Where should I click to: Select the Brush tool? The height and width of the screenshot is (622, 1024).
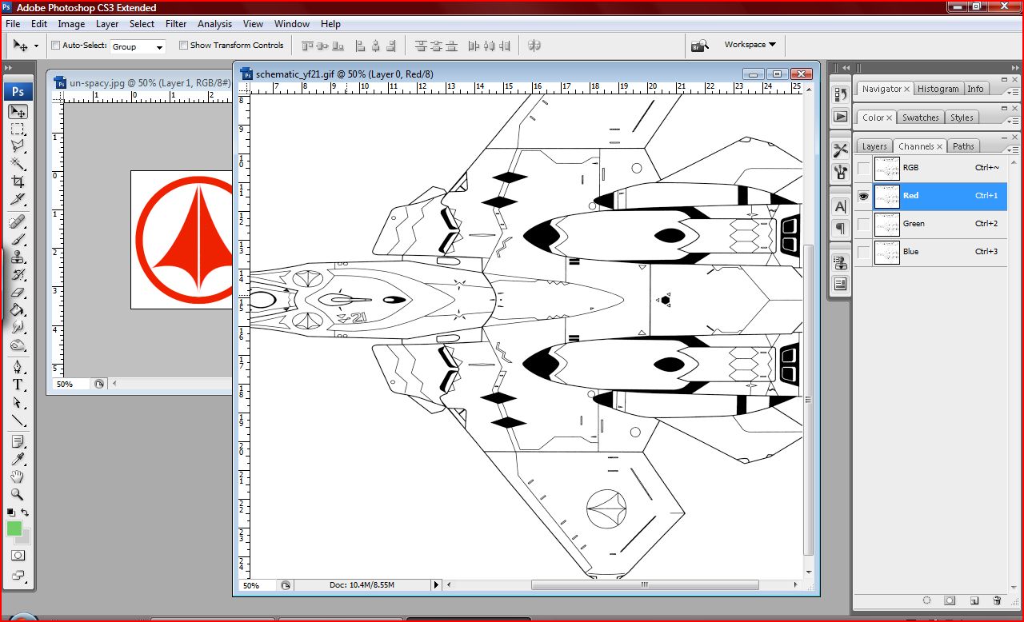click(18, 239)
